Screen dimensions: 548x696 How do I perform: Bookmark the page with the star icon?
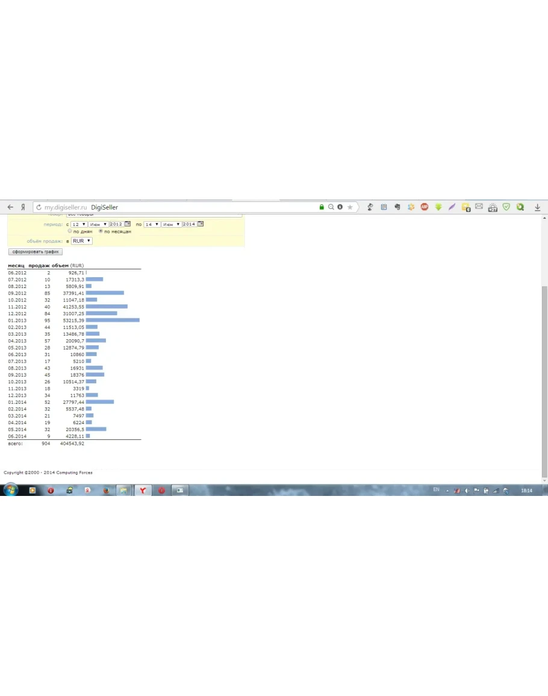tap(350, 207)
